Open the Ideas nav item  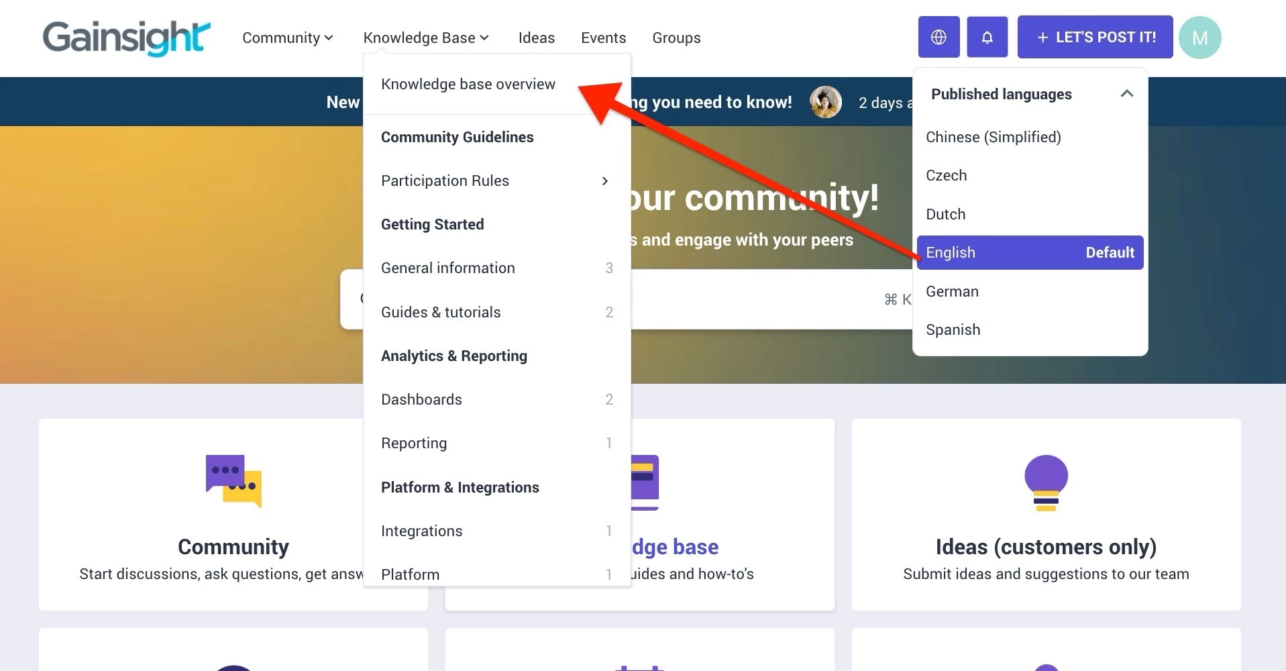point(536,38)
